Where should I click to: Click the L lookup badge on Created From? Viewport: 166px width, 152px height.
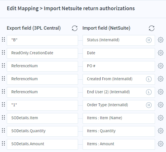click(x=149, y=79)
